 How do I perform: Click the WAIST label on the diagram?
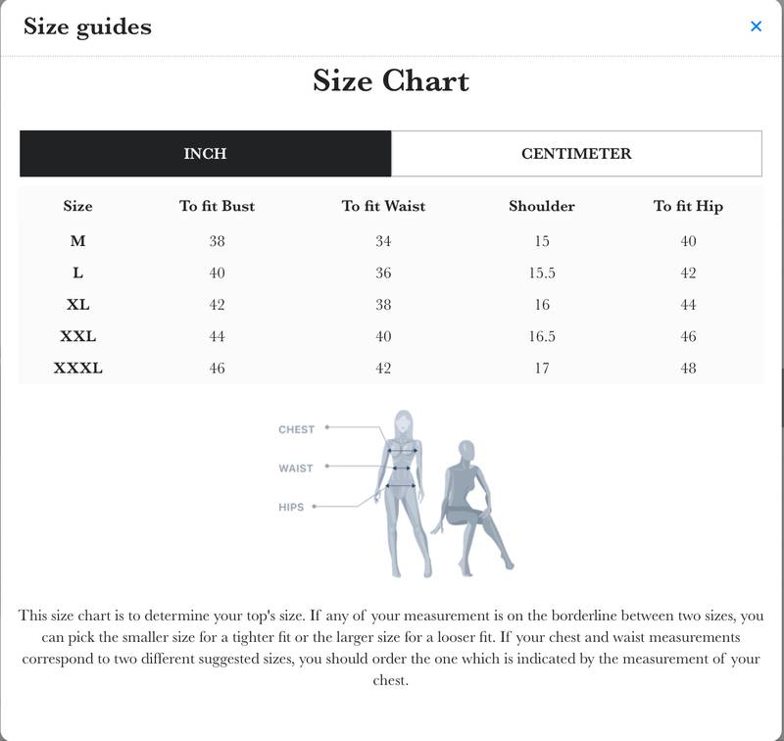click(x=295, y=469)
